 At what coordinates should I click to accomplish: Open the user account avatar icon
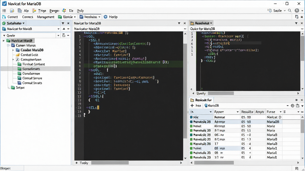(297, 10)
